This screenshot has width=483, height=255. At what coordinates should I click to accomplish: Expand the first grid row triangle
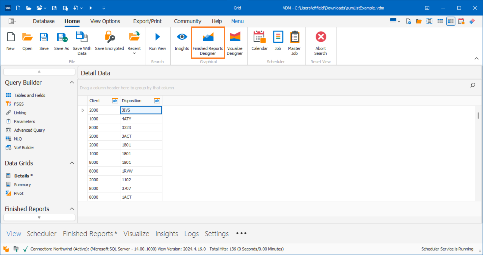point(83,110)
